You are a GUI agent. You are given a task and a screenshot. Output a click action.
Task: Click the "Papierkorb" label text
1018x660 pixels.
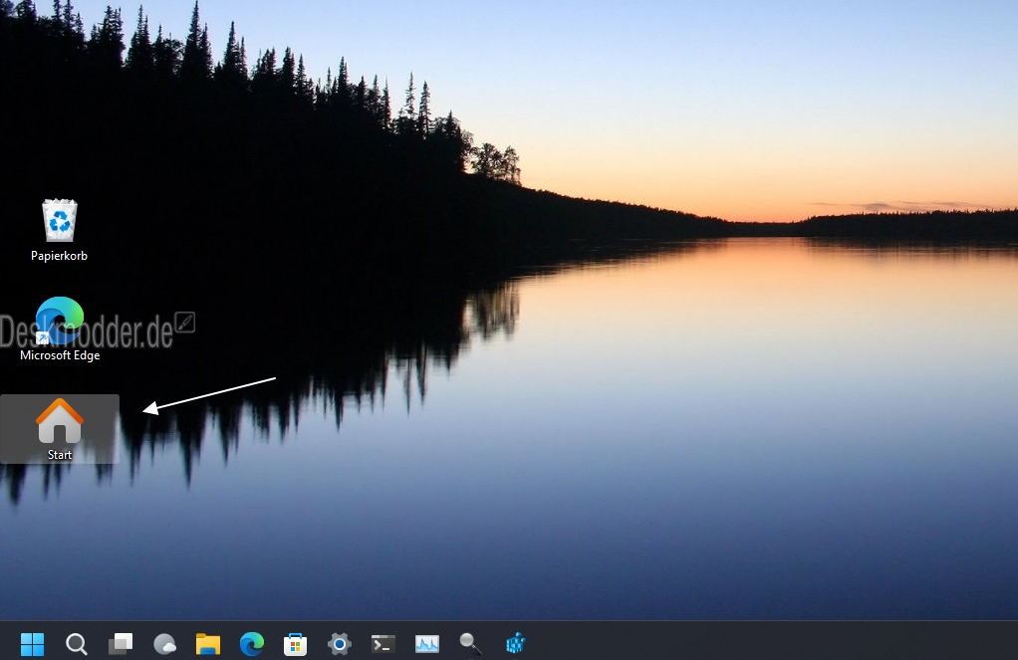click(59, 256)
